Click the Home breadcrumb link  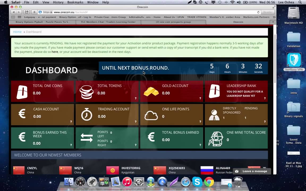(x=17, y=32)
